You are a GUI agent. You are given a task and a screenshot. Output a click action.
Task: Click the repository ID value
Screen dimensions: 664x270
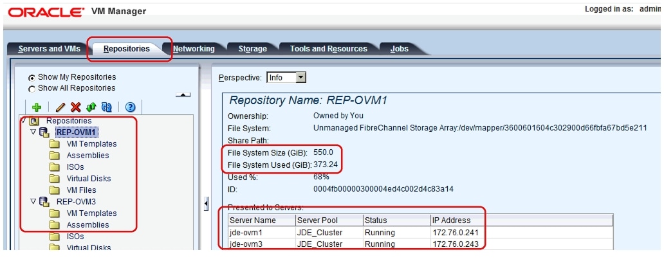pos(383,189)
